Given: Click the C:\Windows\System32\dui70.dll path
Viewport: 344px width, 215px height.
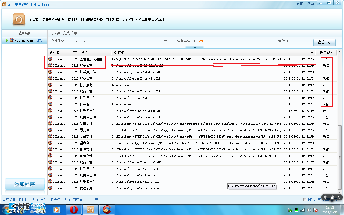Looking at the screenshot, I should tap(135, 182).
